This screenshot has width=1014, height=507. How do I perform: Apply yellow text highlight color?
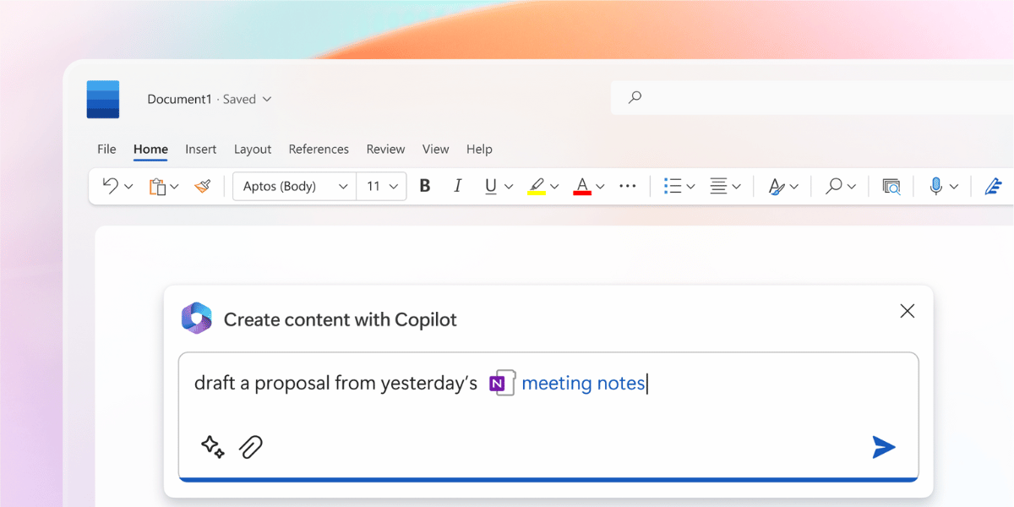click(536, 187)
